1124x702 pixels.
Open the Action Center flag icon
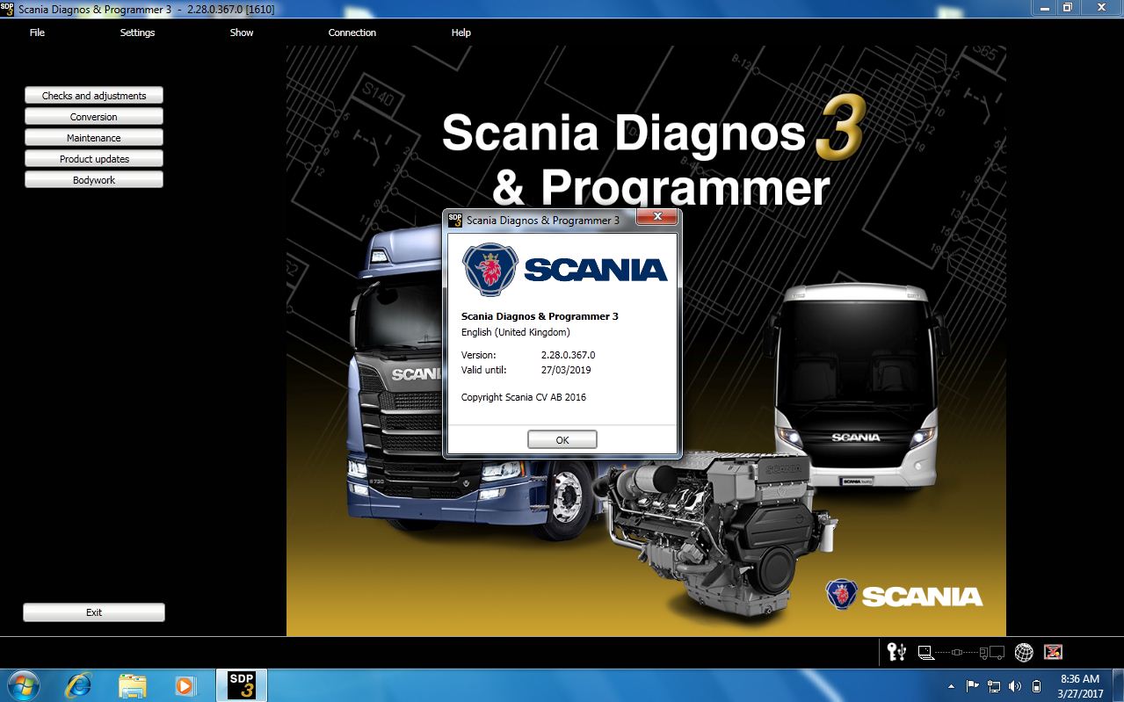click(x=973, y=686)
